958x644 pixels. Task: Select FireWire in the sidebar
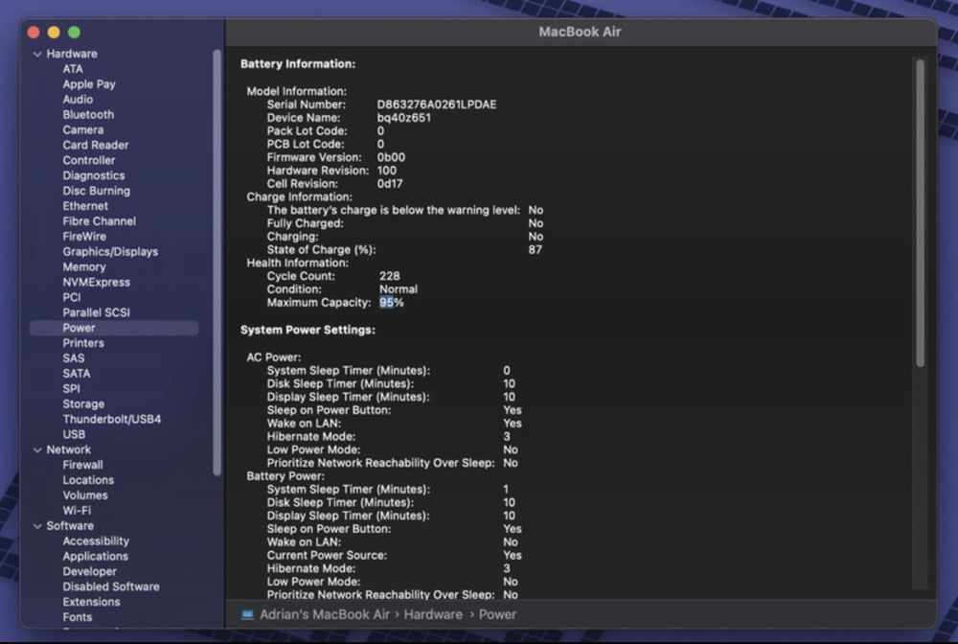point(84,237)
